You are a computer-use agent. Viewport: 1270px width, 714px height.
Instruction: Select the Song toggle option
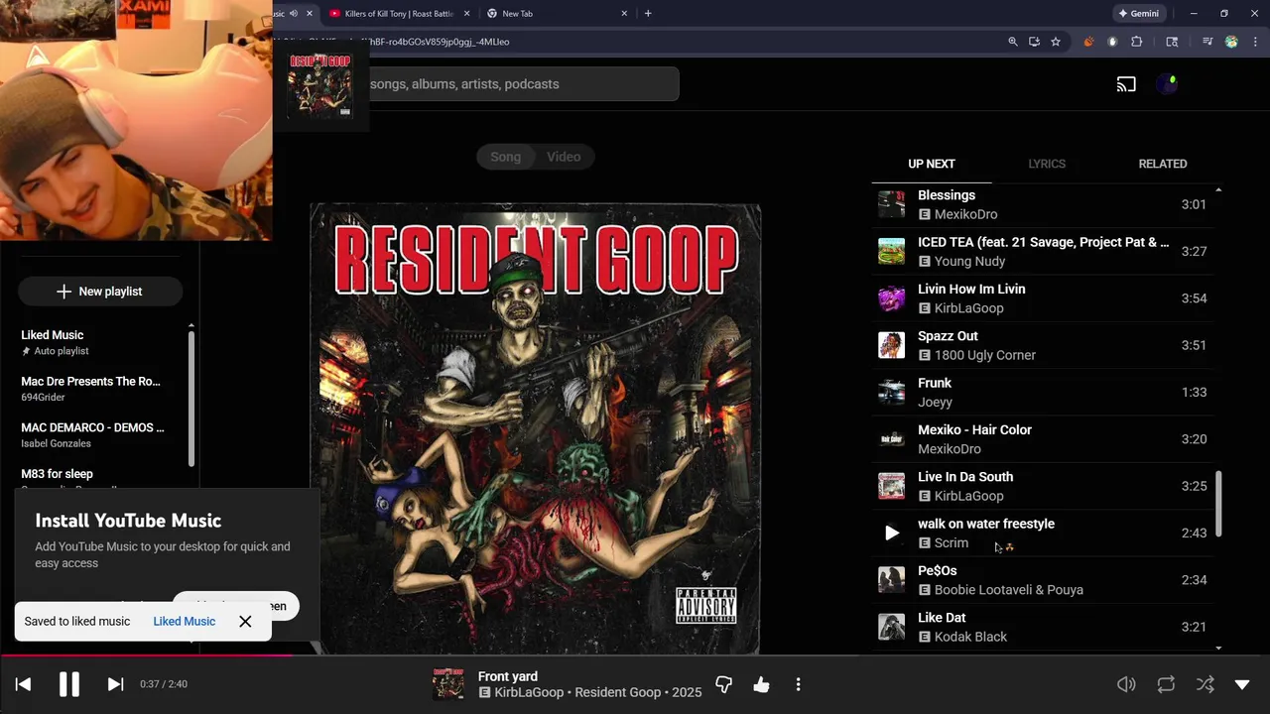(505, 157)
